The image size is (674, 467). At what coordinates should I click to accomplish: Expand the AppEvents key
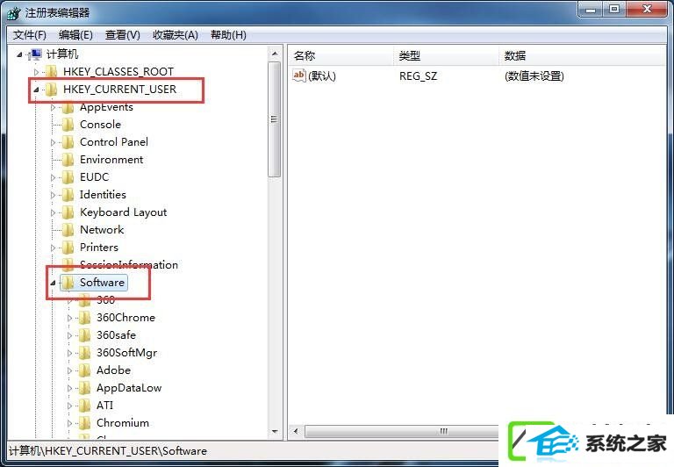[53, 107]
